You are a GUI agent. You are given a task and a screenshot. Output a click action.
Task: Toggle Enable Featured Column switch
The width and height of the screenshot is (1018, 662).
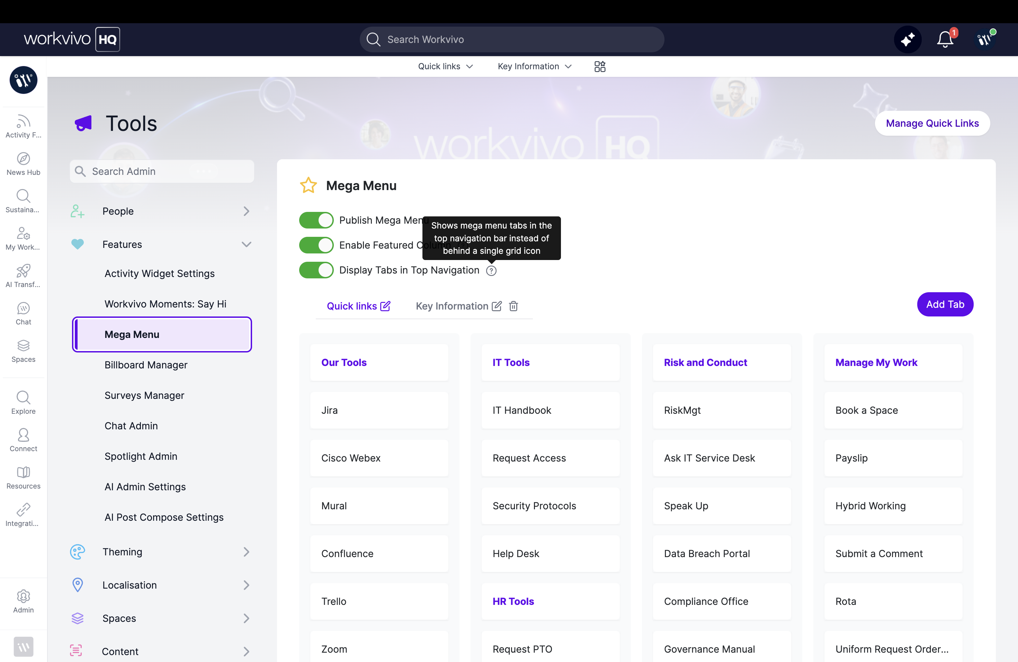(316, 245)
